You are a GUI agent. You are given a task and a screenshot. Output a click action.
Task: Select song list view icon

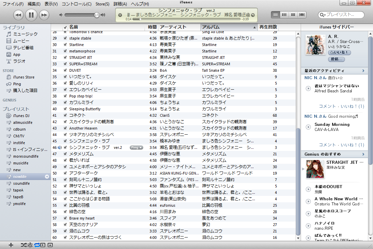click(x=275, y=15)
